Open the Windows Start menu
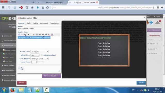165x93 pixels. click(4, 90)
